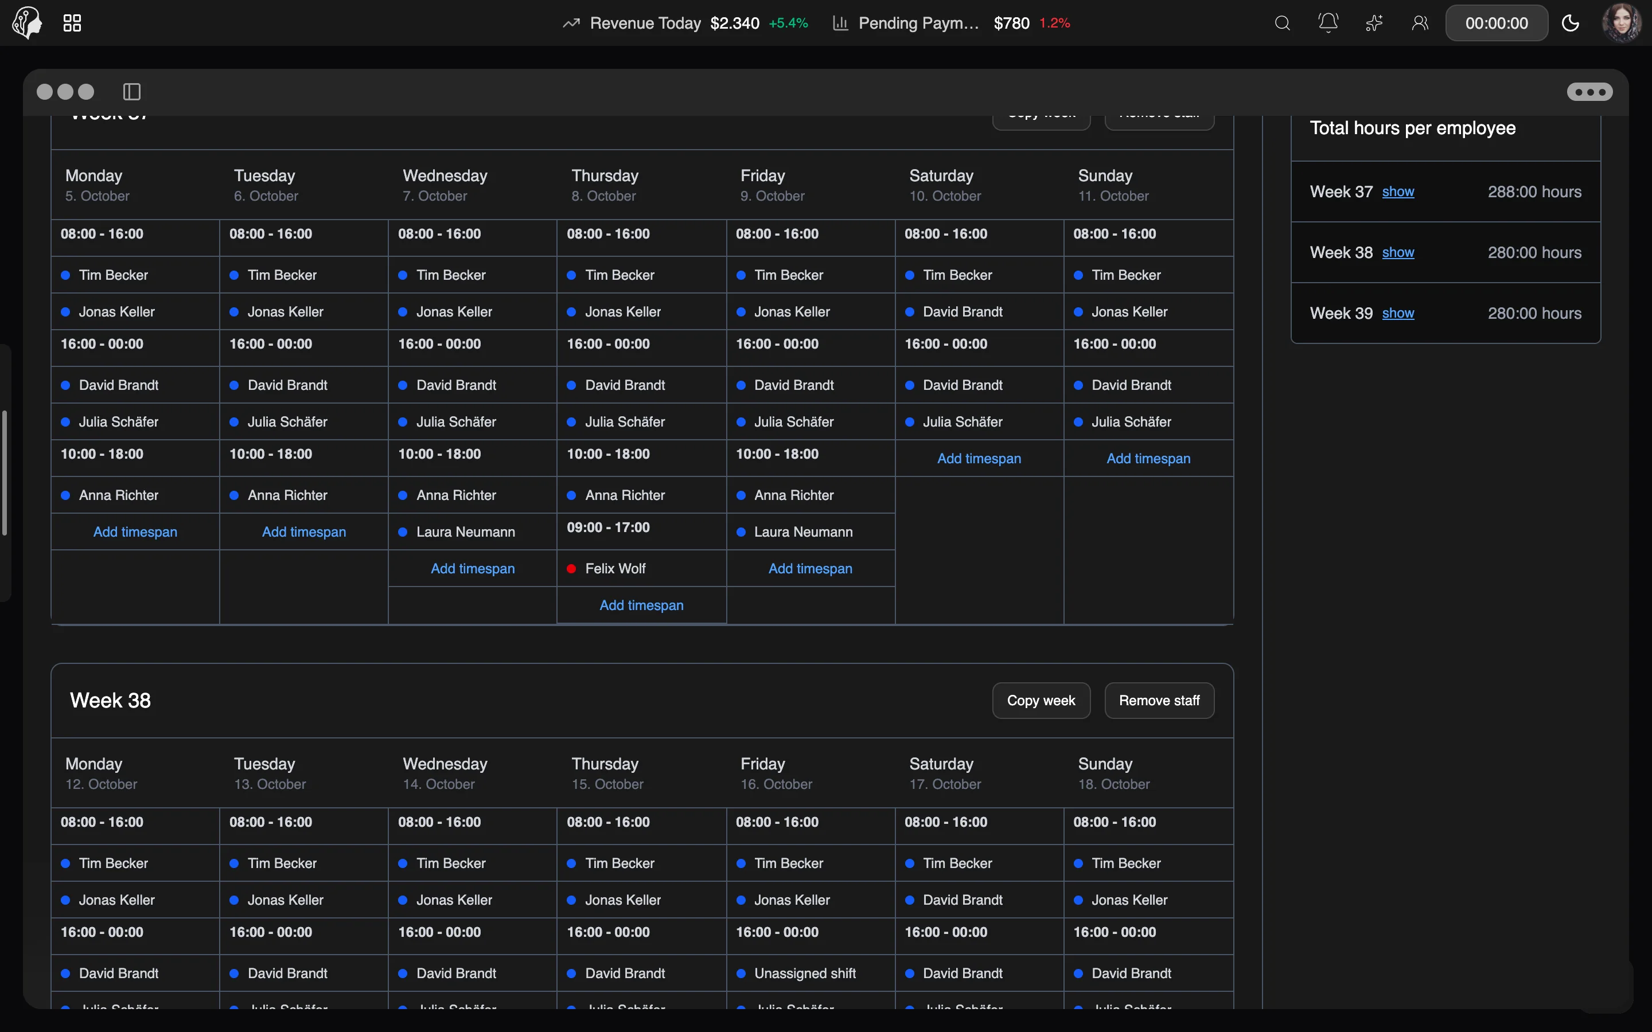Toggle the sidebar panel icon

[x=132, y=92]
